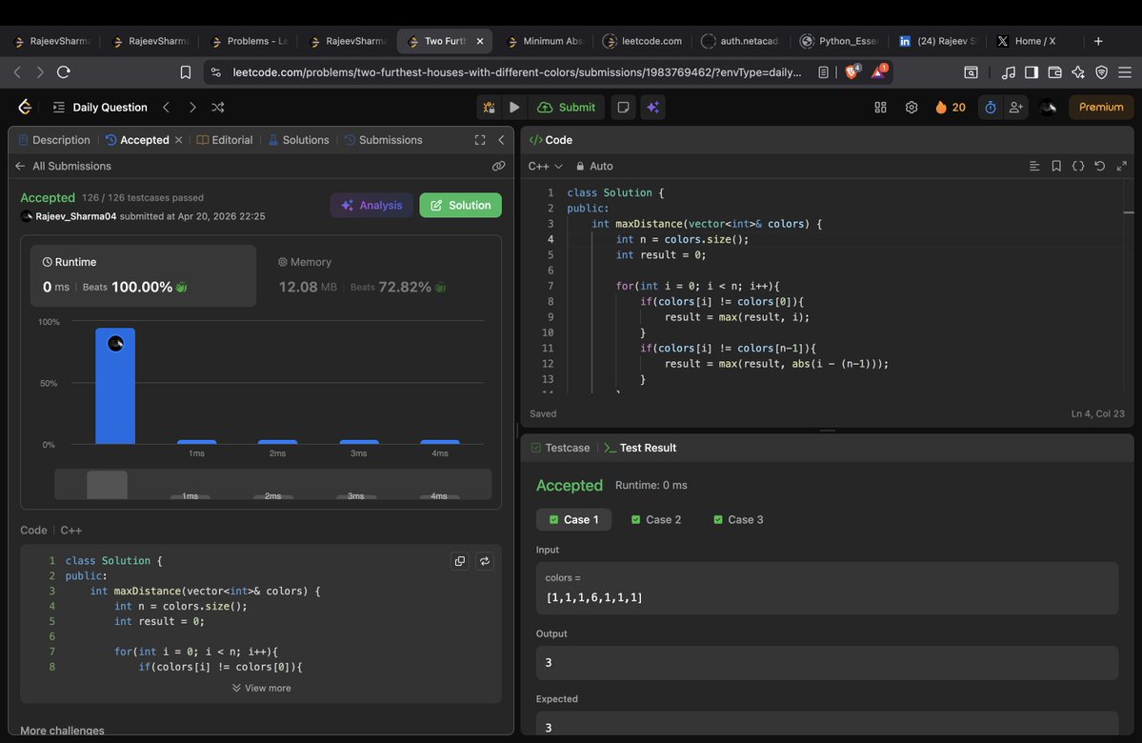1142x743 pixels.
Task: Toggle the stopwatch timer on
Action: pos(991,107)
